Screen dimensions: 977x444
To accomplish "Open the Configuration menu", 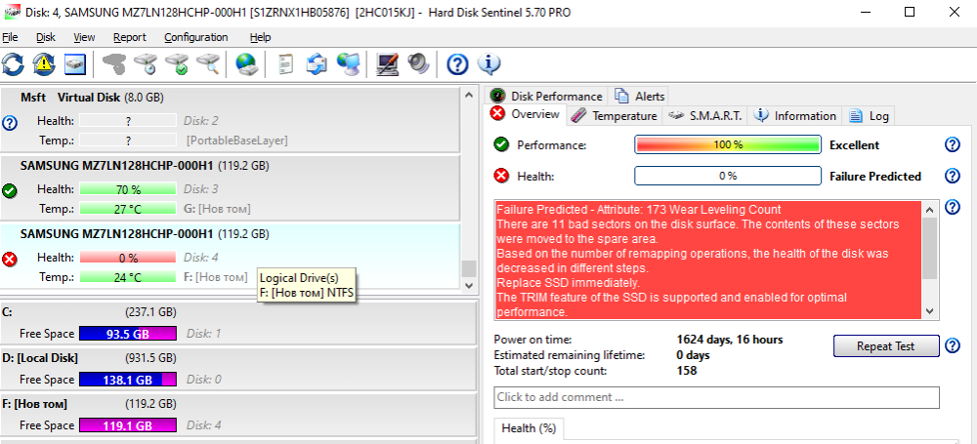I will point(195,37).
